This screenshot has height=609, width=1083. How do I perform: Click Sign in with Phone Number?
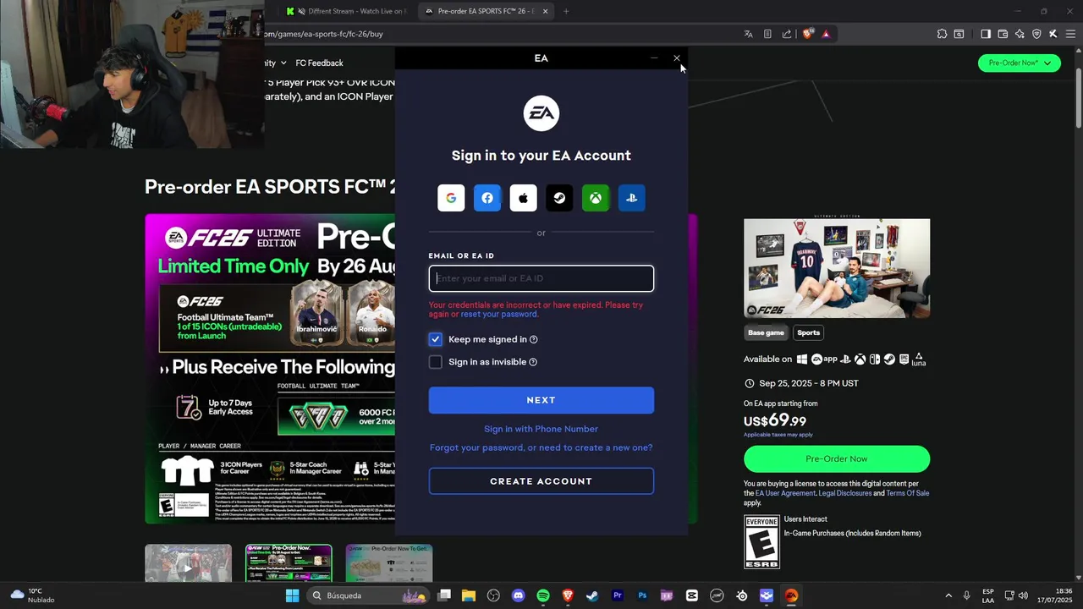tap(541, 429)
